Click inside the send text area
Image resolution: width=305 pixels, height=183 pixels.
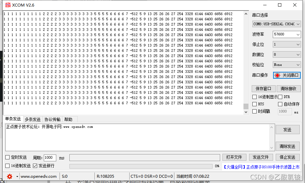click(137, 137)
